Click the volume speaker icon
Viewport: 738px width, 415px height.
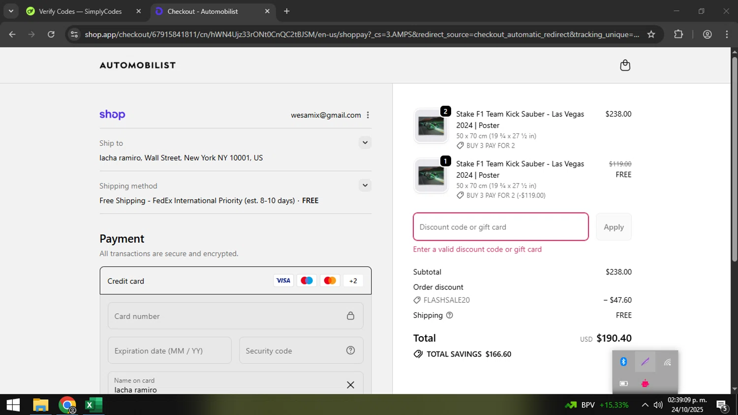(658, 405)
